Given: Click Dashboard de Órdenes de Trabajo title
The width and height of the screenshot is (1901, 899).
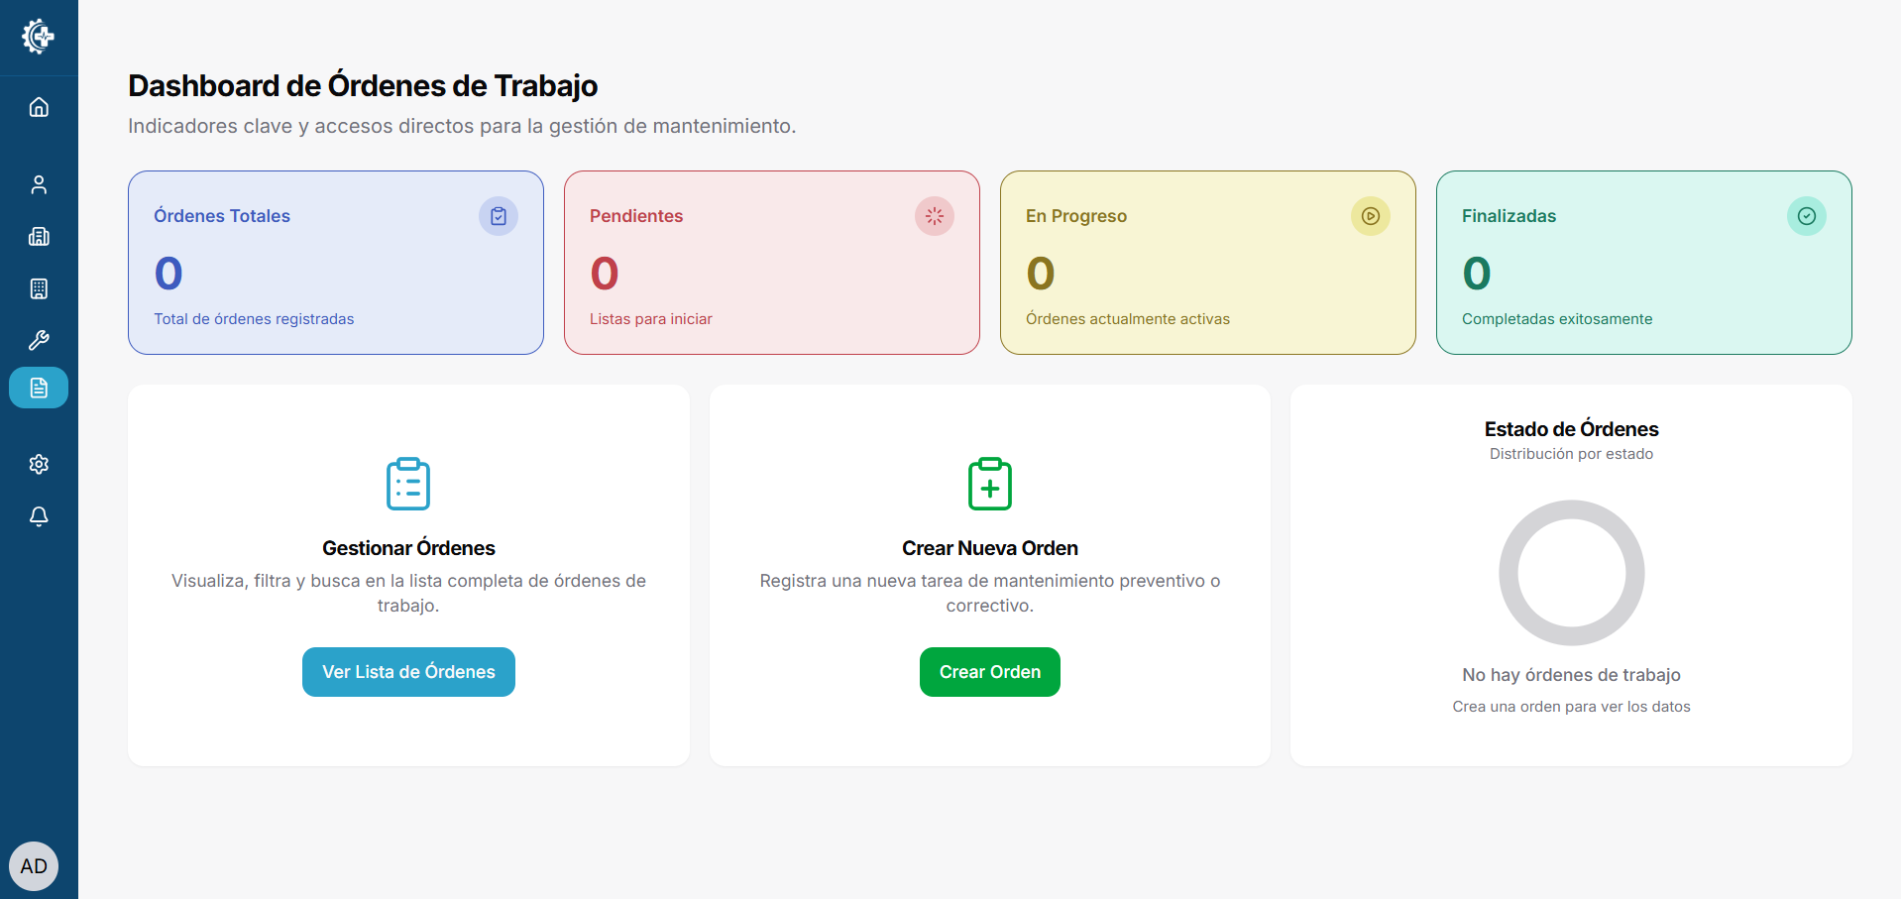Looking at the screenshot, I should click(363, 86).
